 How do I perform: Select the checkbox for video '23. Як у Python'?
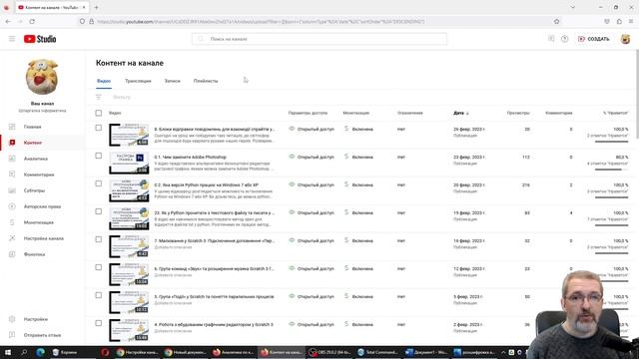click(x=99, y=211)
